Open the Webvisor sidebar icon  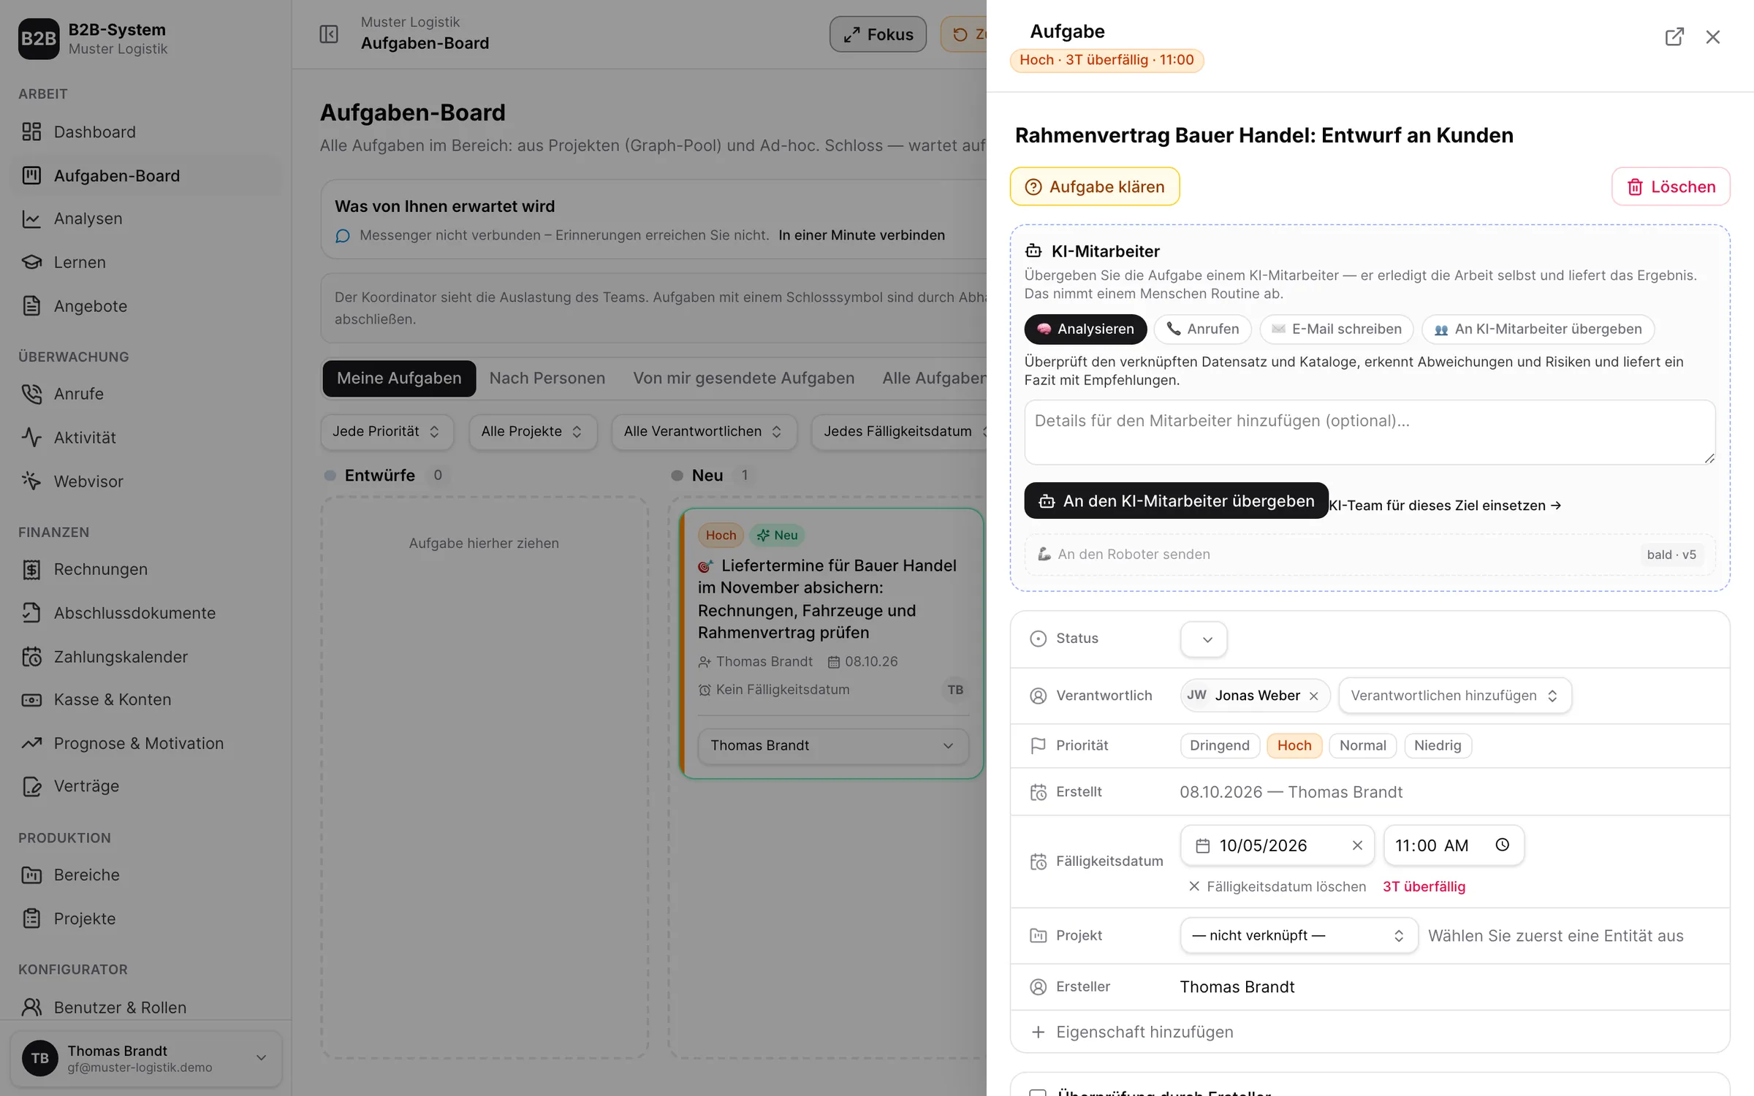[x=31, y=481]
